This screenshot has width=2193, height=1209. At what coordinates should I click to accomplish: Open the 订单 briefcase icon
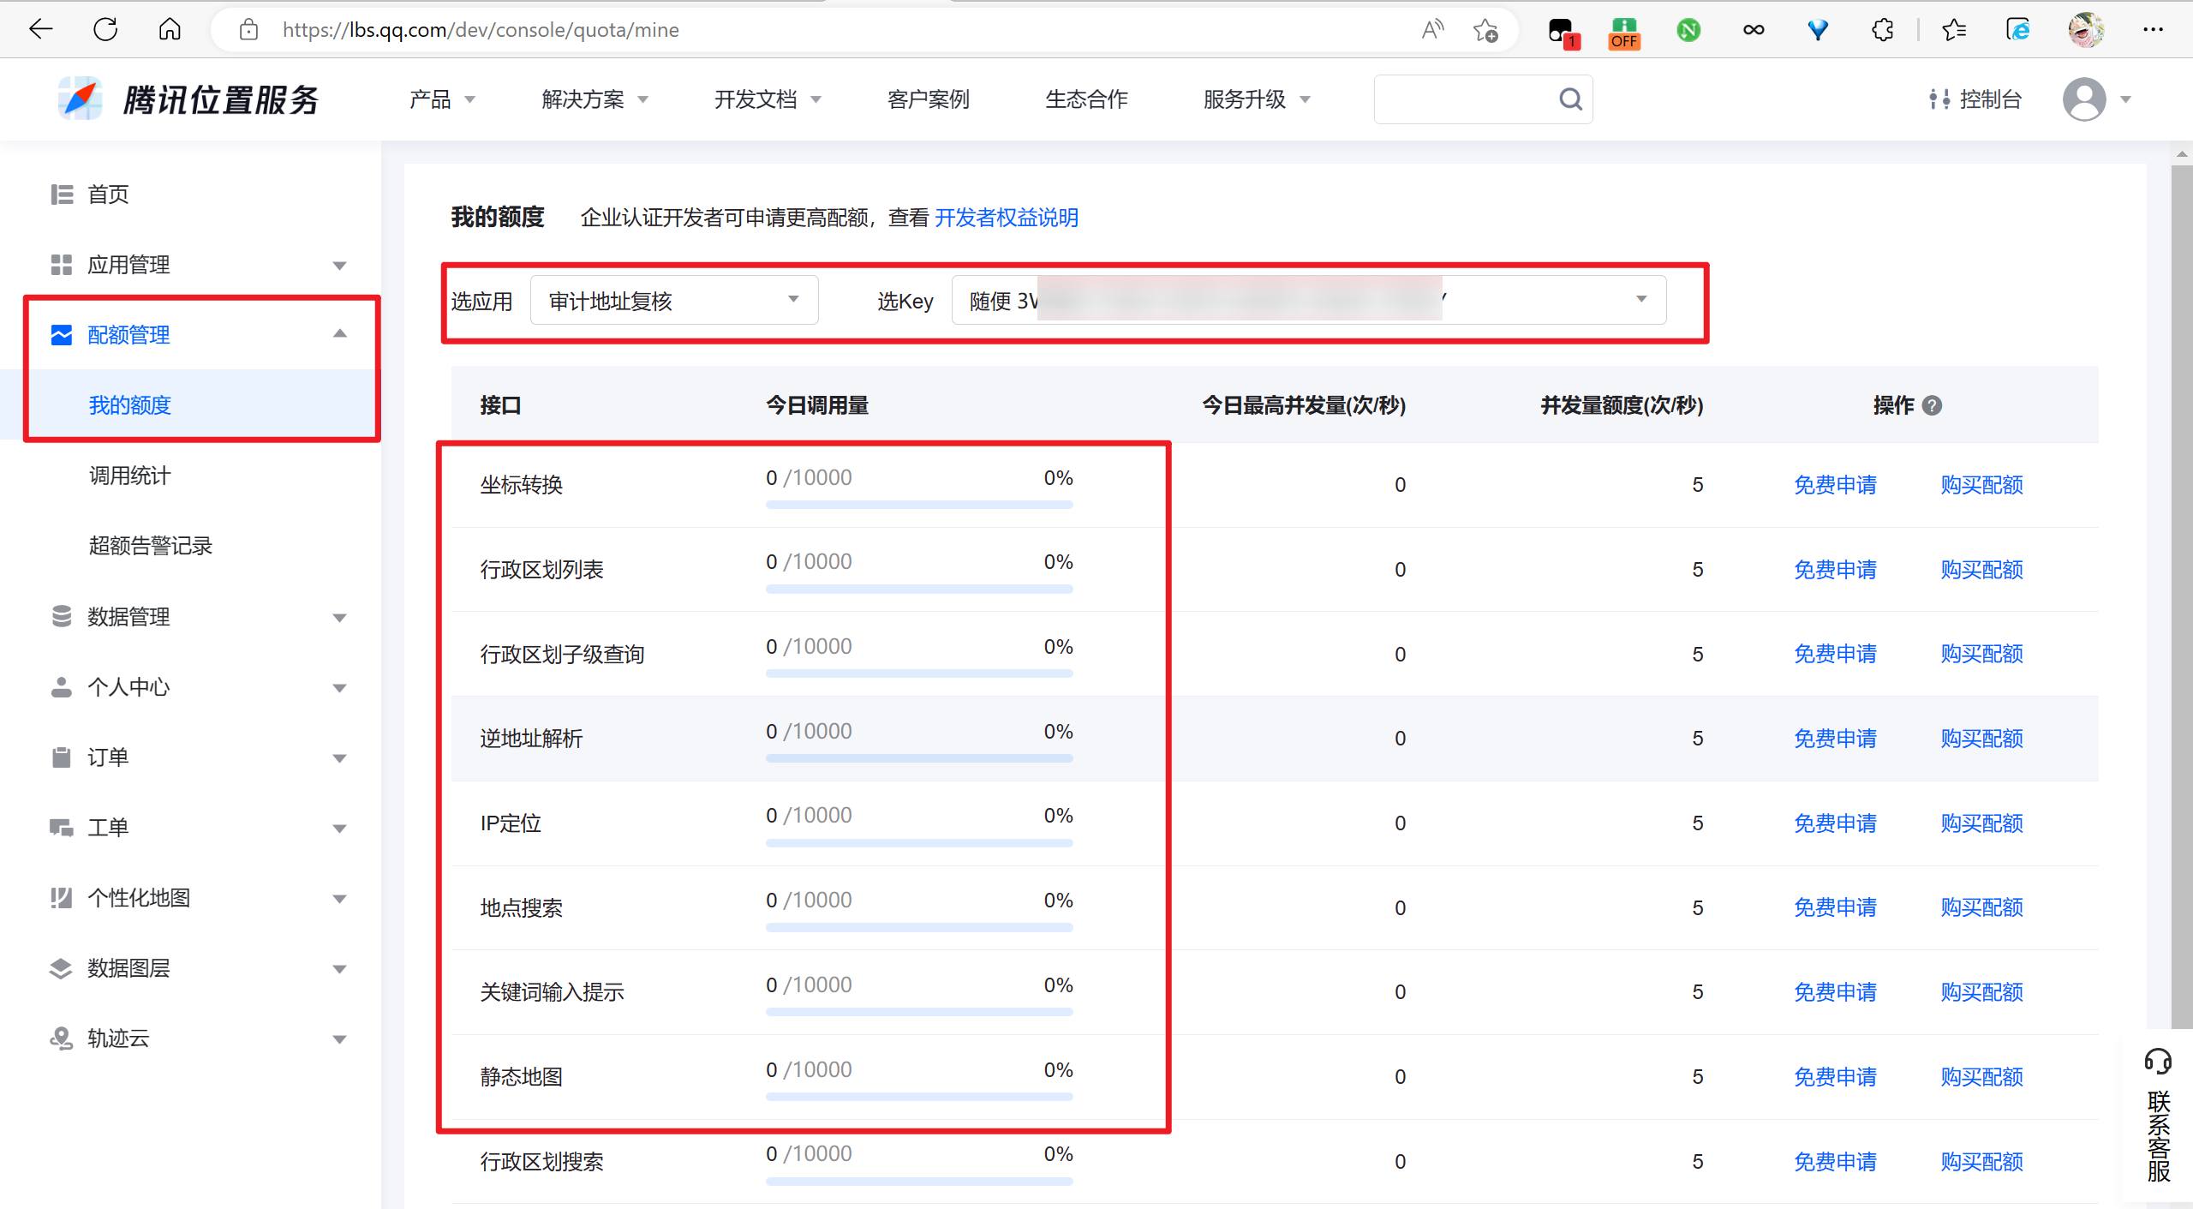[x=61, y=757]
